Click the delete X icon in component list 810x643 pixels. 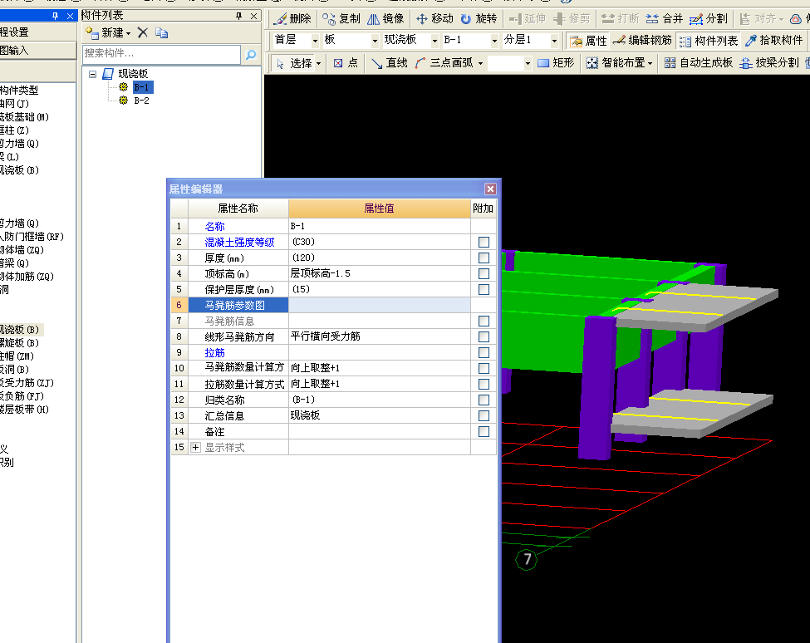tap(143, 33)
